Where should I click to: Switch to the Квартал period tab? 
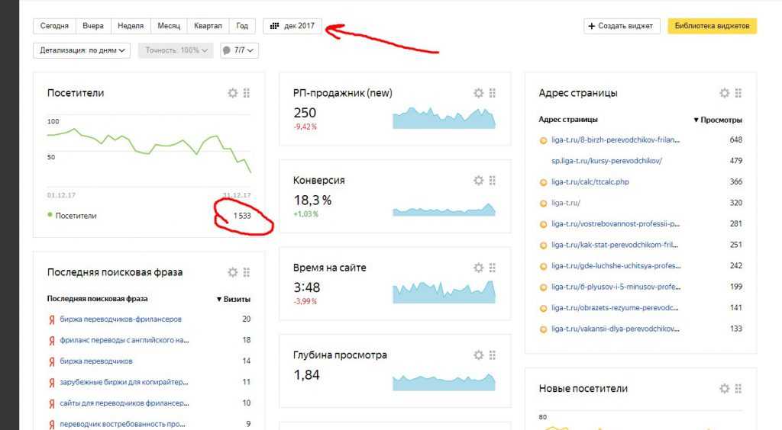point(208,26)
